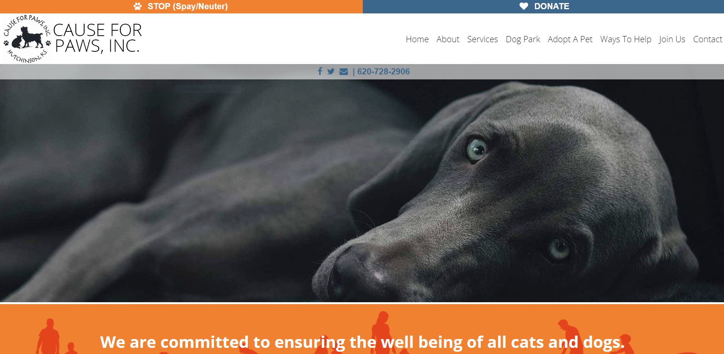Viewport: 724px width, 354px height.
Task: Click the 620-728-2906 phone number
Action: pyautogui.click(x=383, y=71)
